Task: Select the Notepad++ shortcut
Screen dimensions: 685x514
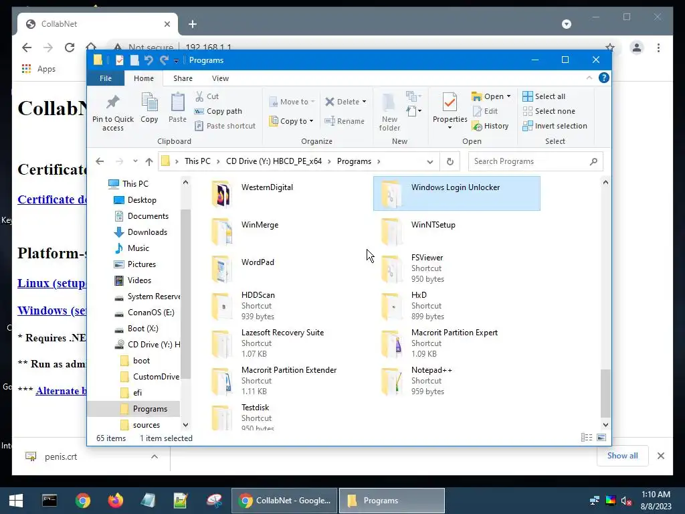Action: coord(456,381)
